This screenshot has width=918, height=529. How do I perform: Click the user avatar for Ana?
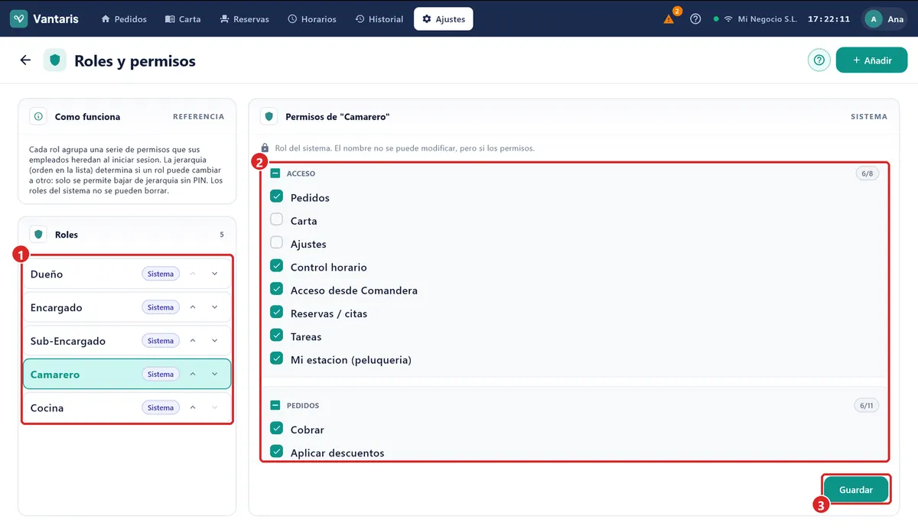874,19
